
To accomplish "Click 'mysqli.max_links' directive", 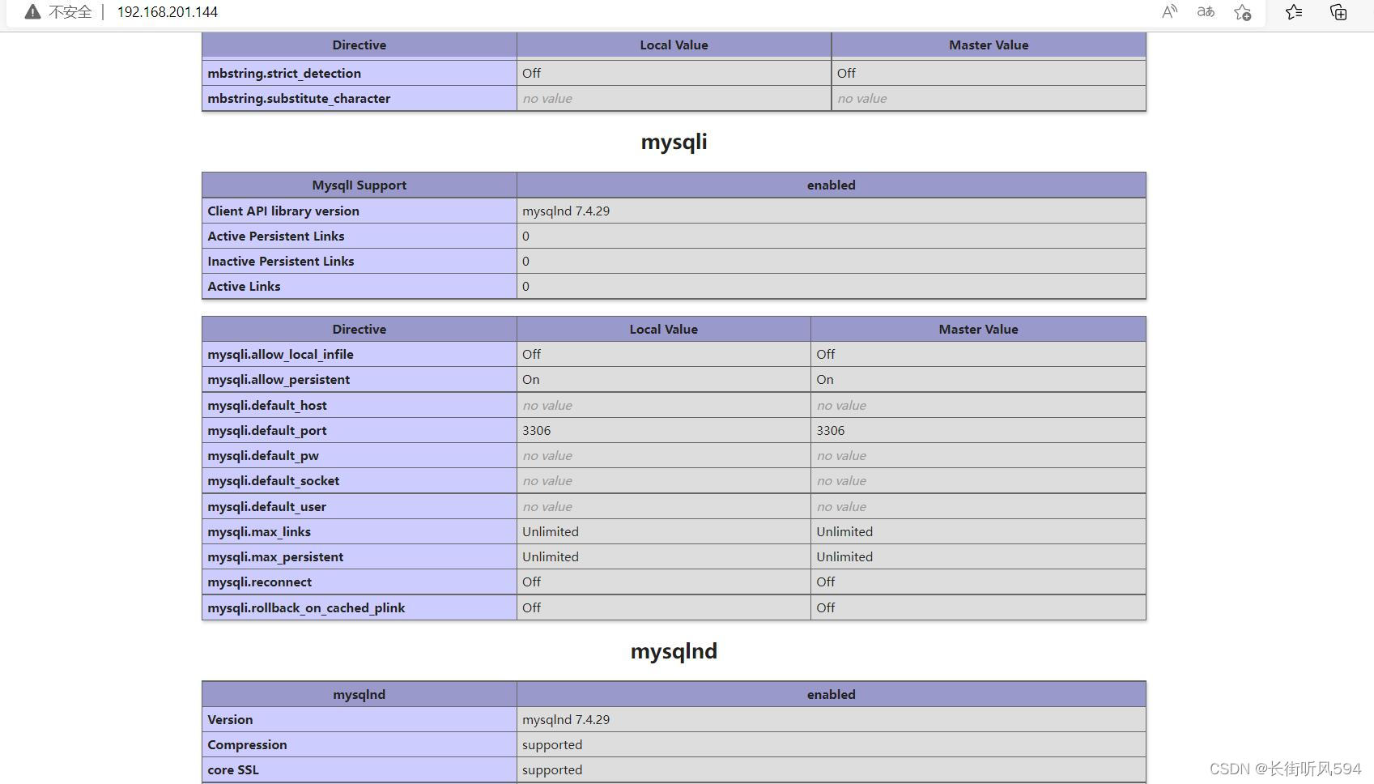I will pos(259,531).
